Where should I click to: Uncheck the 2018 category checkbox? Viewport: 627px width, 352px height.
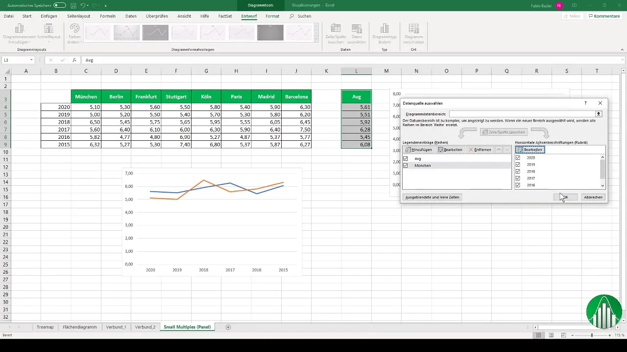[x=518, y=172]
